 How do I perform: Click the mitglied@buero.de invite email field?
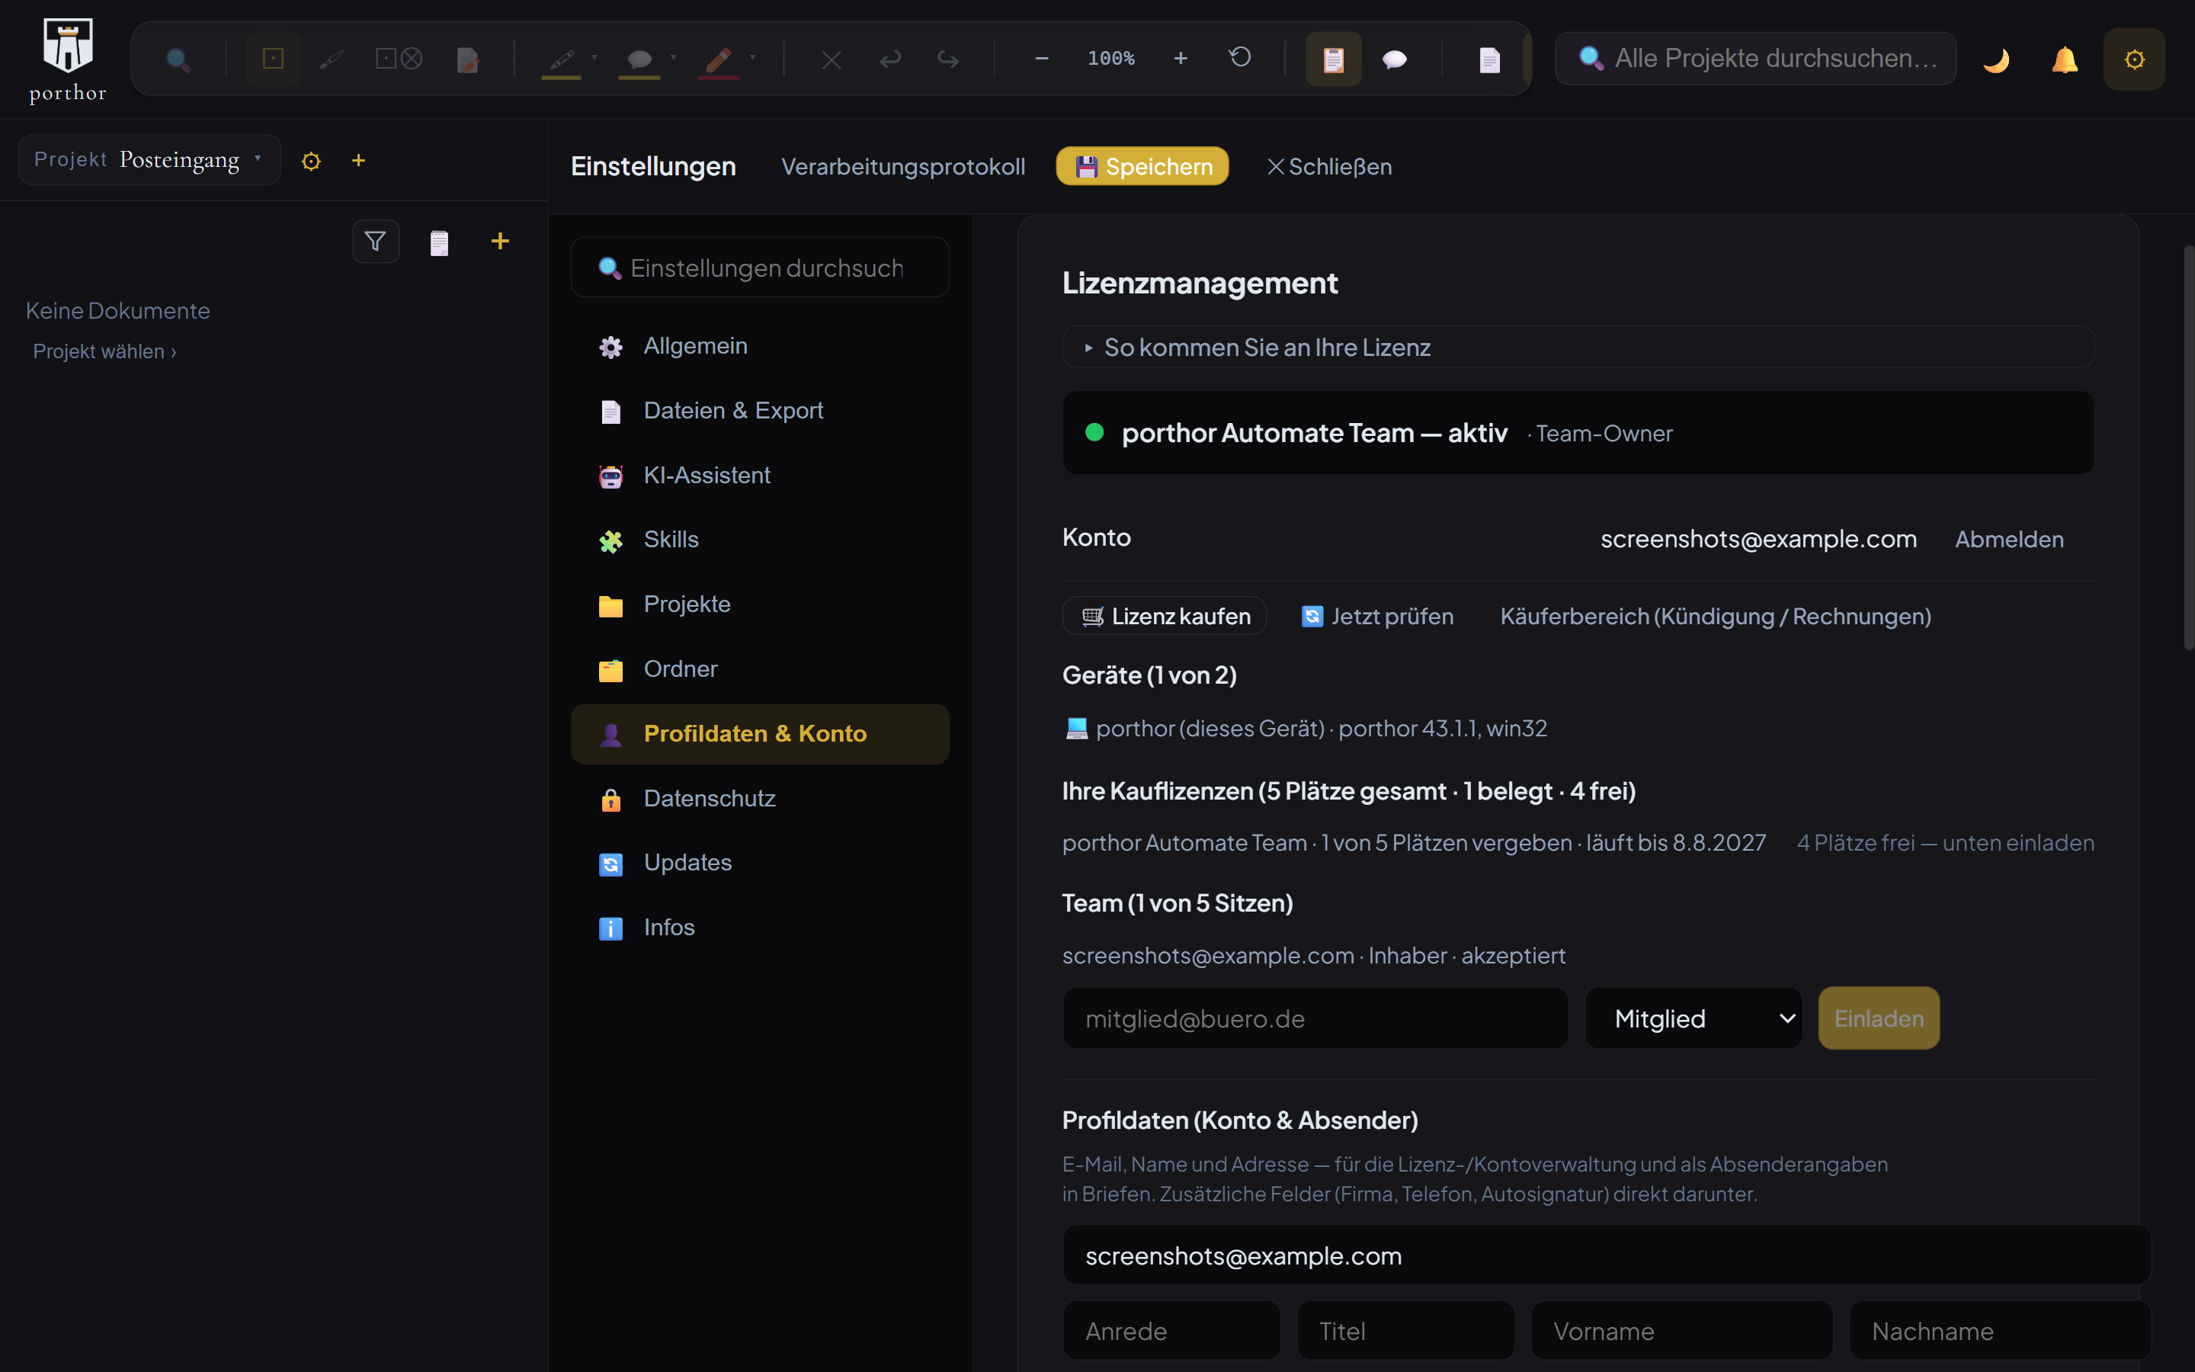[1315, 1018]
